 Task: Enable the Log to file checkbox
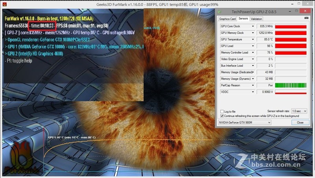coord(222,112)
